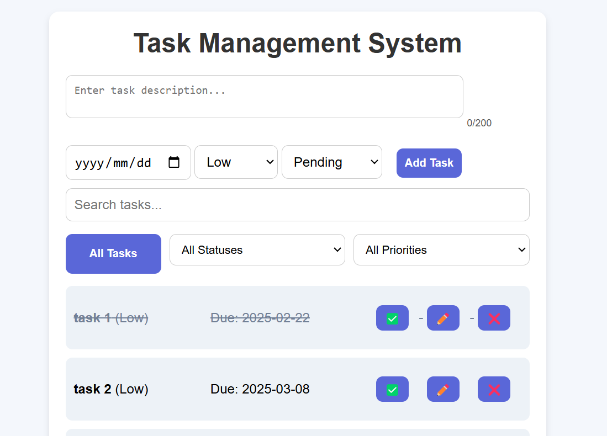Click 'Due: 2025-03-08' text
Image resolution: width=607 pixels, height=436 pixels.
260,389
